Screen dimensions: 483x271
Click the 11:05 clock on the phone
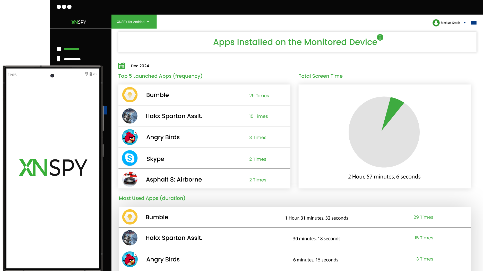click(12, 75)
